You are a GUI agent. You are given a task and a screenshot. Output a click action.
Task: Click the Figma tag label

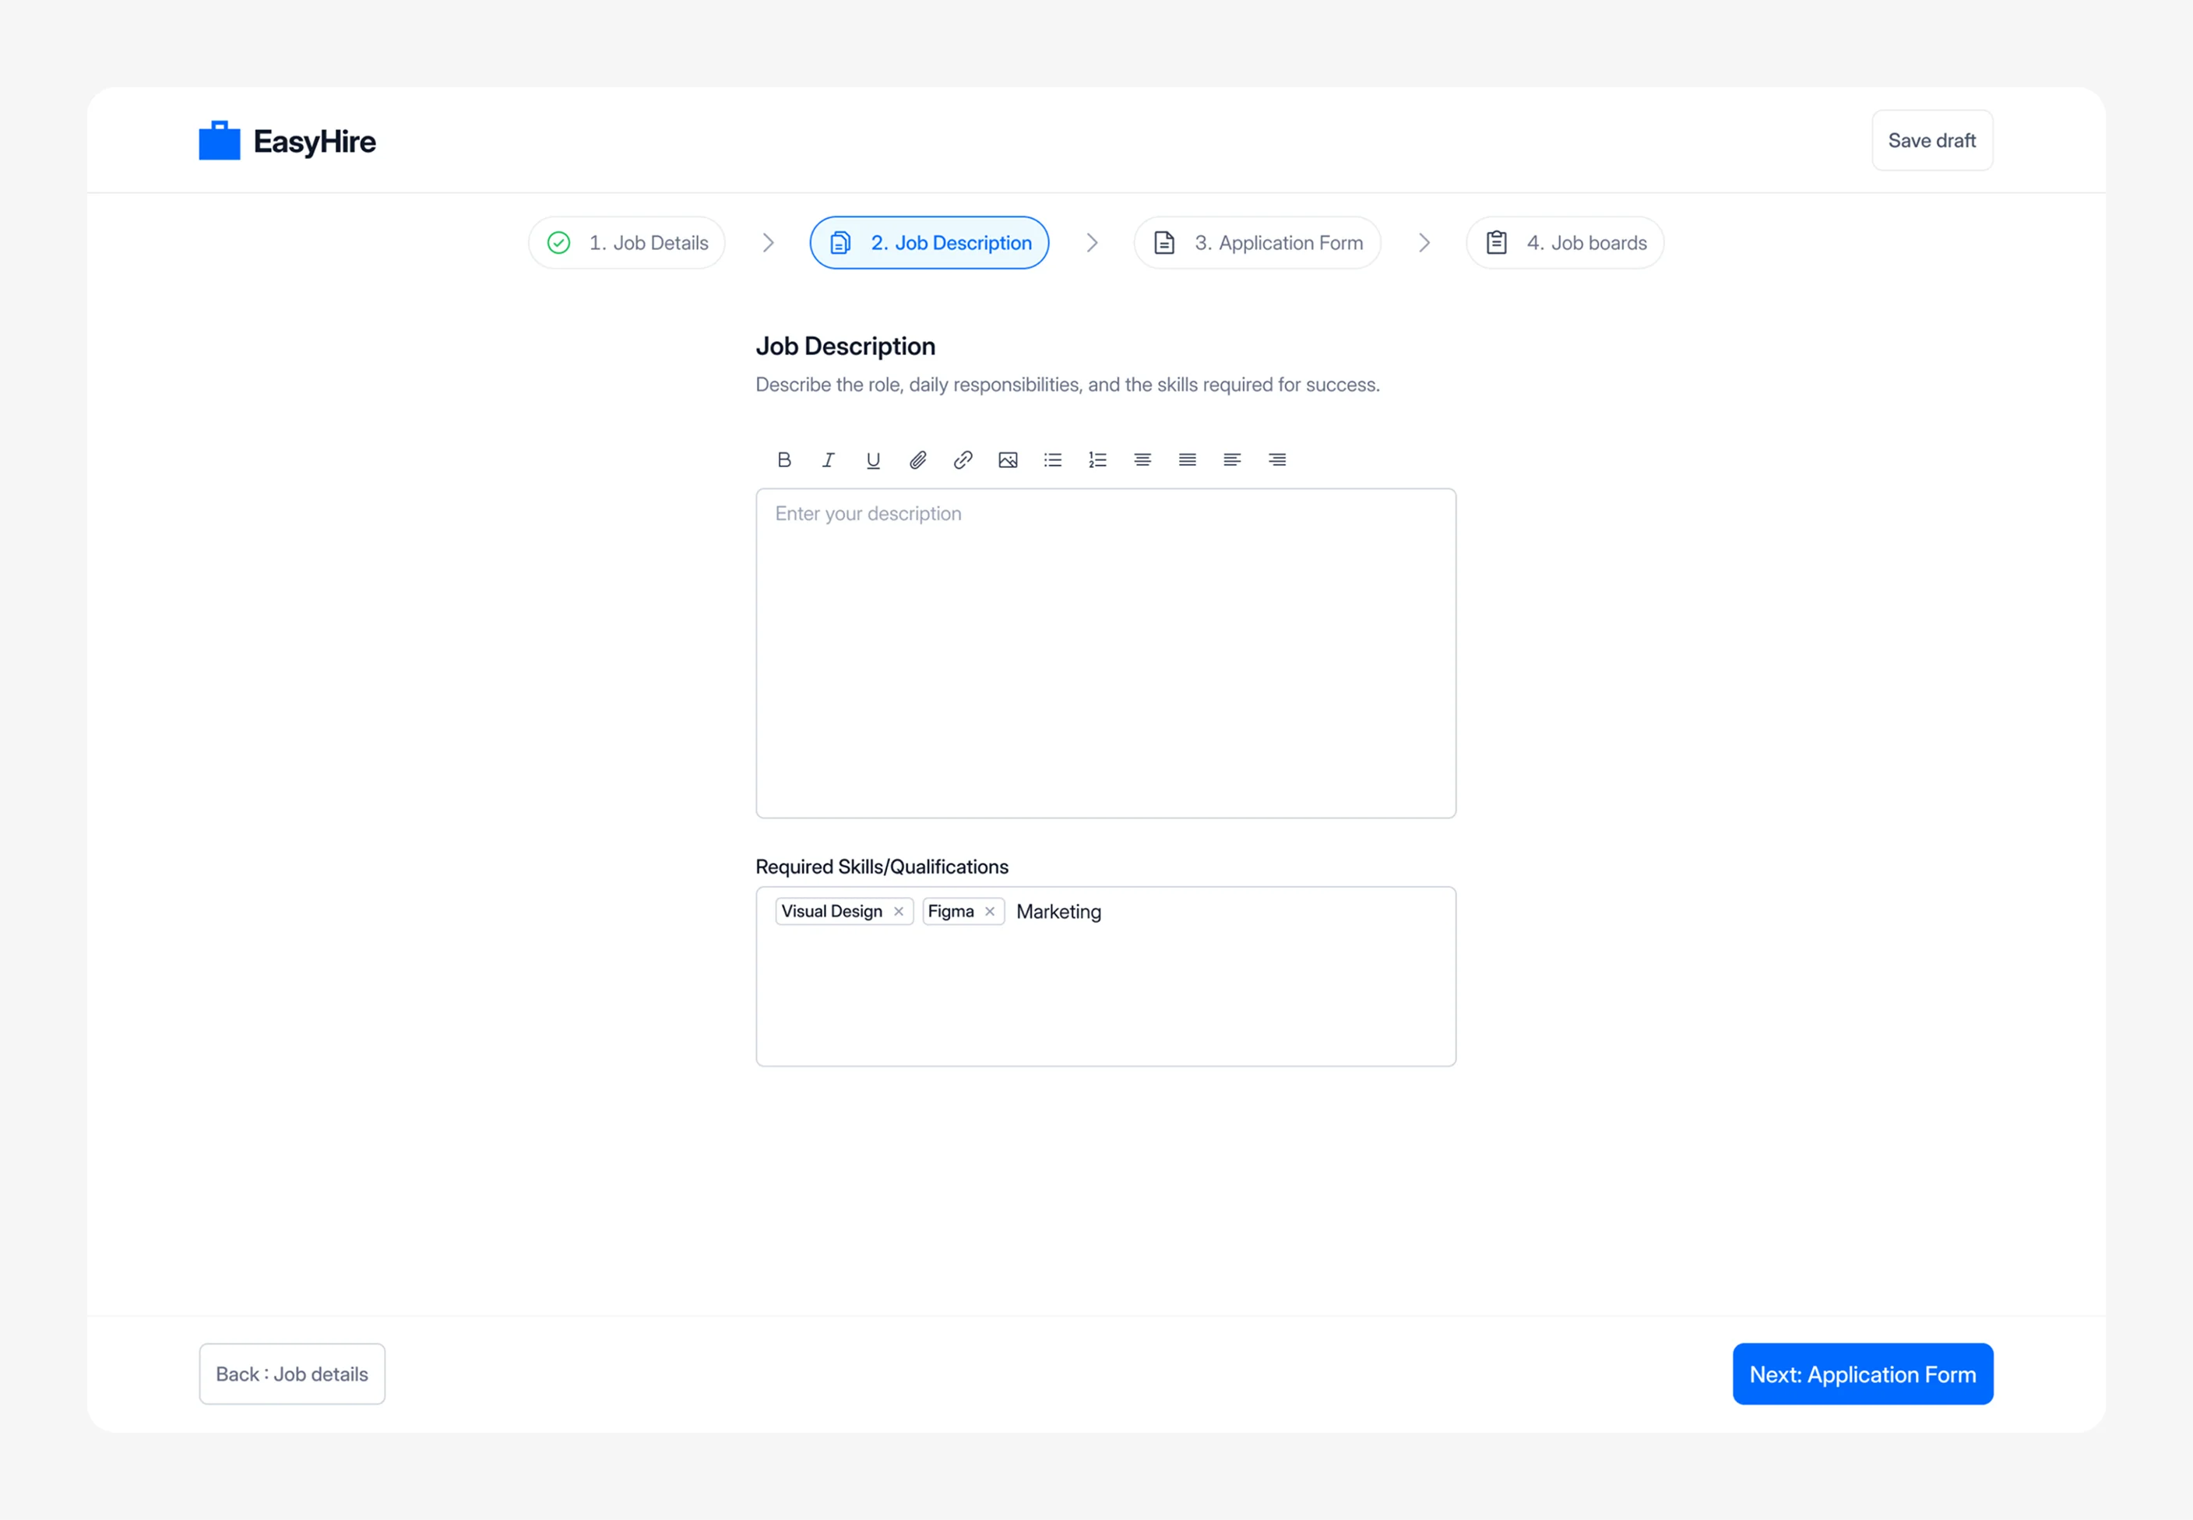(x=950, y=911)
